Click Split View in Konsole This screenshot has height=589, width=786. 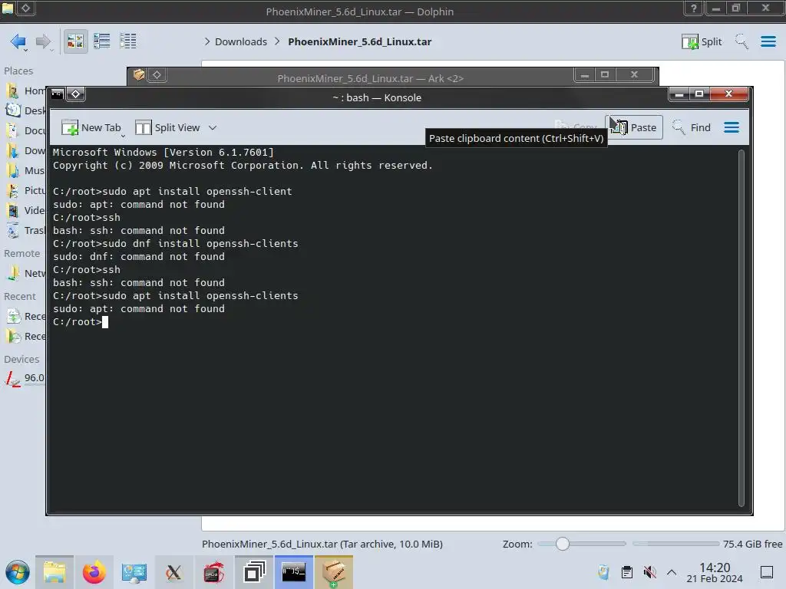point(167,128)
